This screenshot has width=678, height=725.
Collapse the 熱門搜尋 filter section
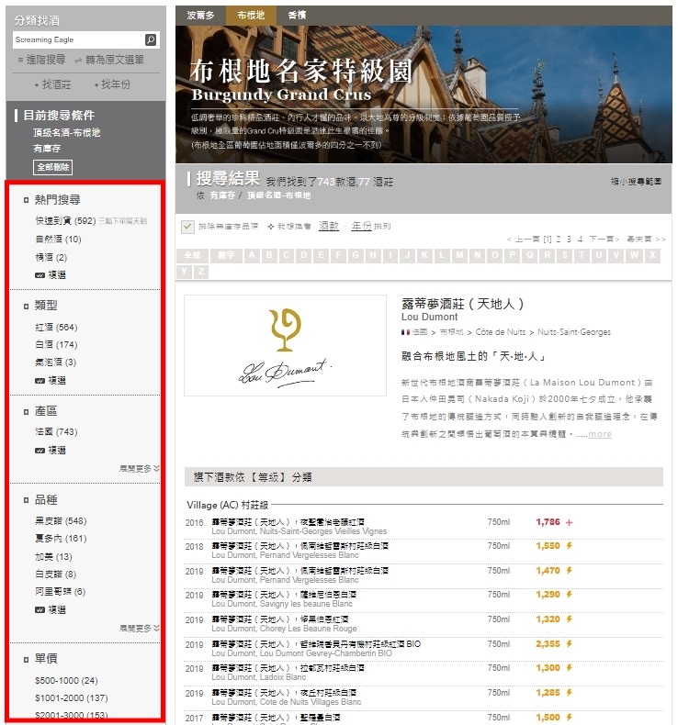[x=26, y=200]
